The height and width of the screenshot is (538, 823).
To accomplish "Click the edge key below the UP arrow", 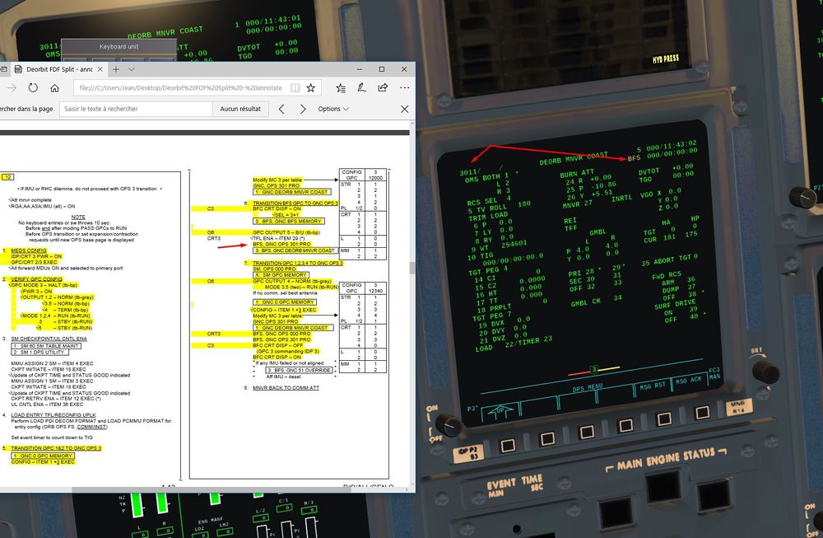I will pyautogui.click(x=508, y=446).
